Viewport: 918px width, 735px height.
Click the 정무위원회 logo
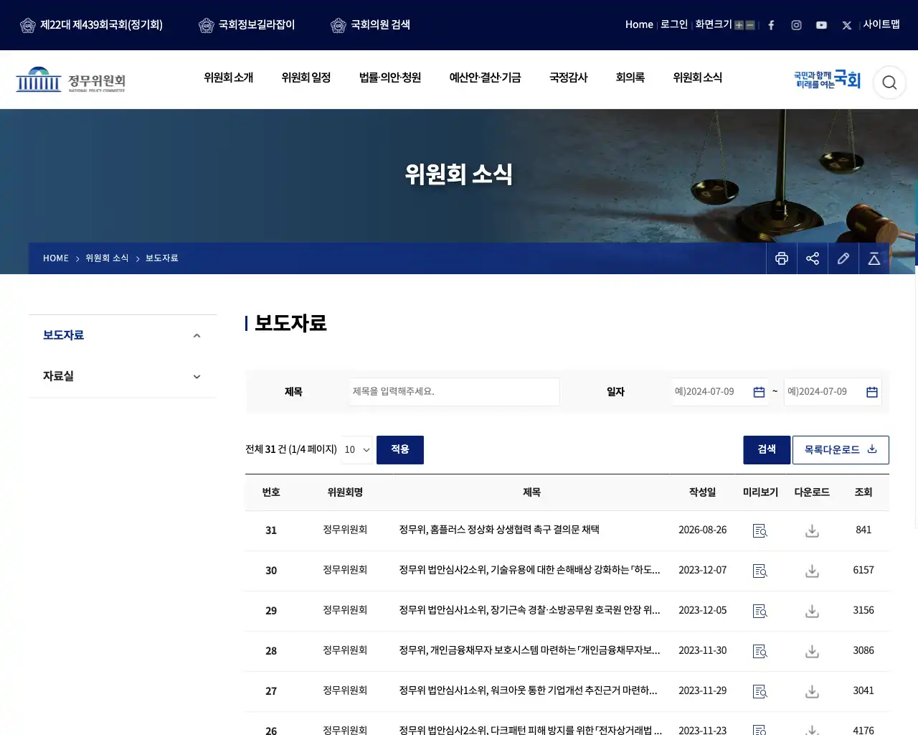pyautogui.click(x=70, y=80)
